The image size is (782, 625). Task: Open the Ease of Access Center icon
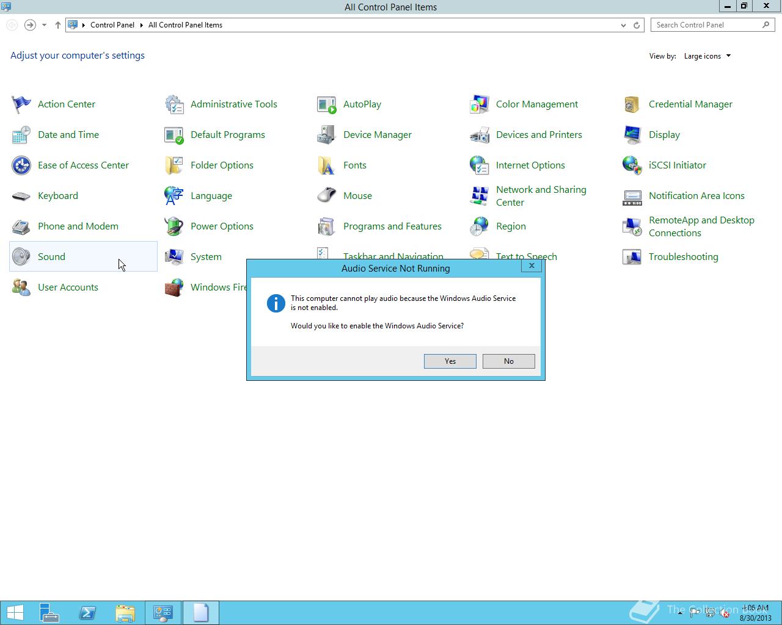(21, 165)
